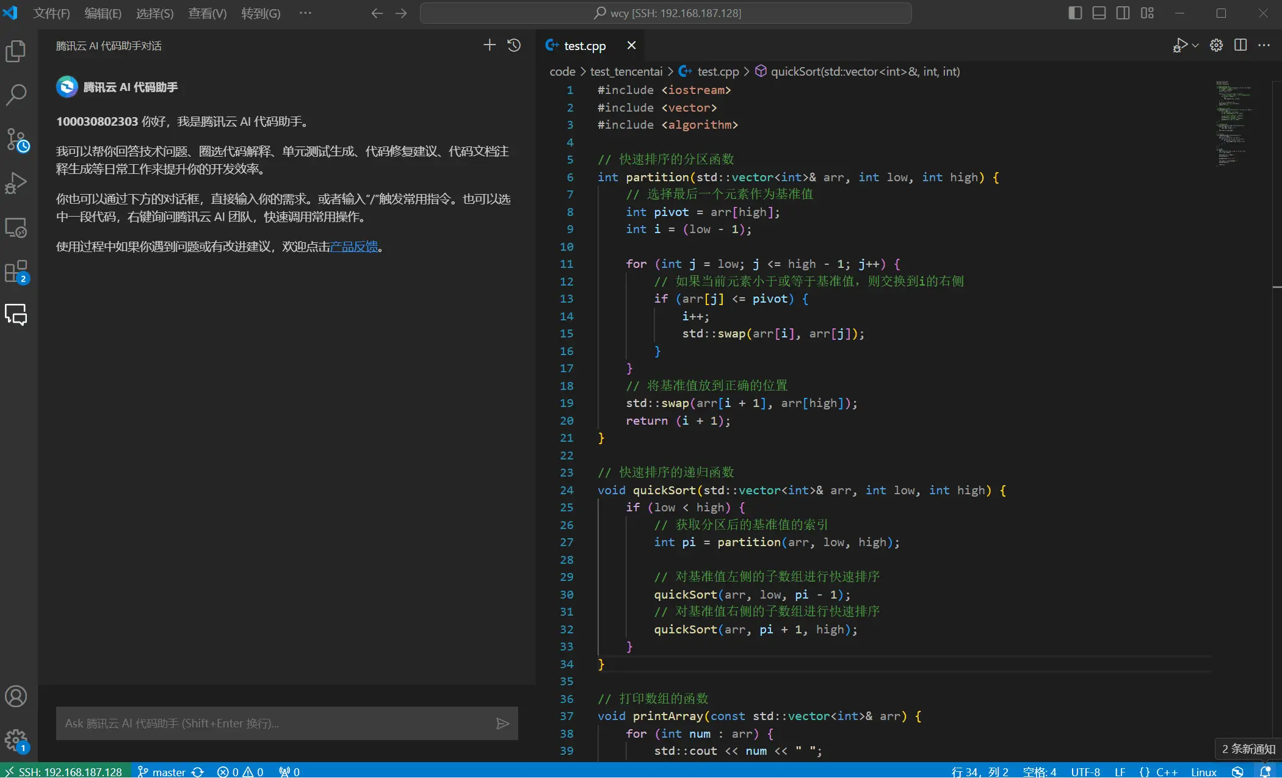Open the 查看(V) menu
The width and height of the screenshot is (1282, 778).
coord(208,13)
